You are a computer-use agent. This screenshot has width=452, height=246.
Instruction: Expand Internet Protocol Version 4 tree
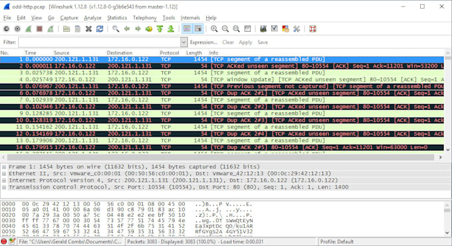click(4, 180)
